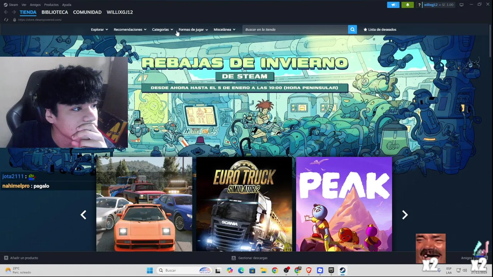Go forward with the navigation forward arrow
Image resolution: width=493 pixels, height=277 pixels.
14,12
